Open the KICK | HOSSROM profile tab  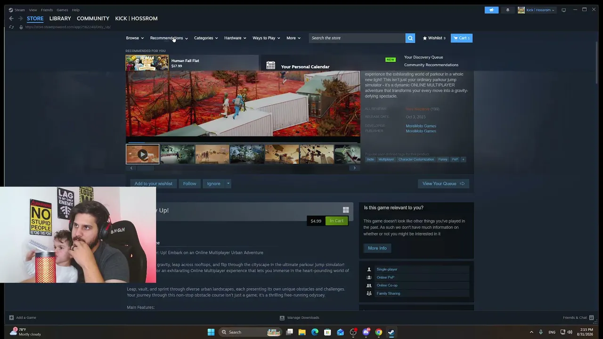[x=136, y=18]
